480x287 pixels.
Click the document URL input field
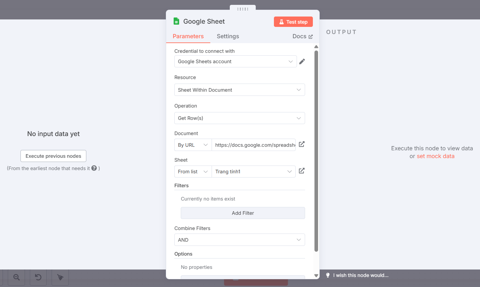point(254,145)
